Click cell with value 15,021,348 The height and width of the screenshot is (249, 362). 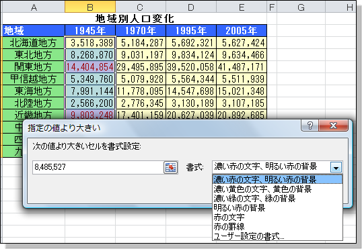pyautogui.click(x=242, y=91)
